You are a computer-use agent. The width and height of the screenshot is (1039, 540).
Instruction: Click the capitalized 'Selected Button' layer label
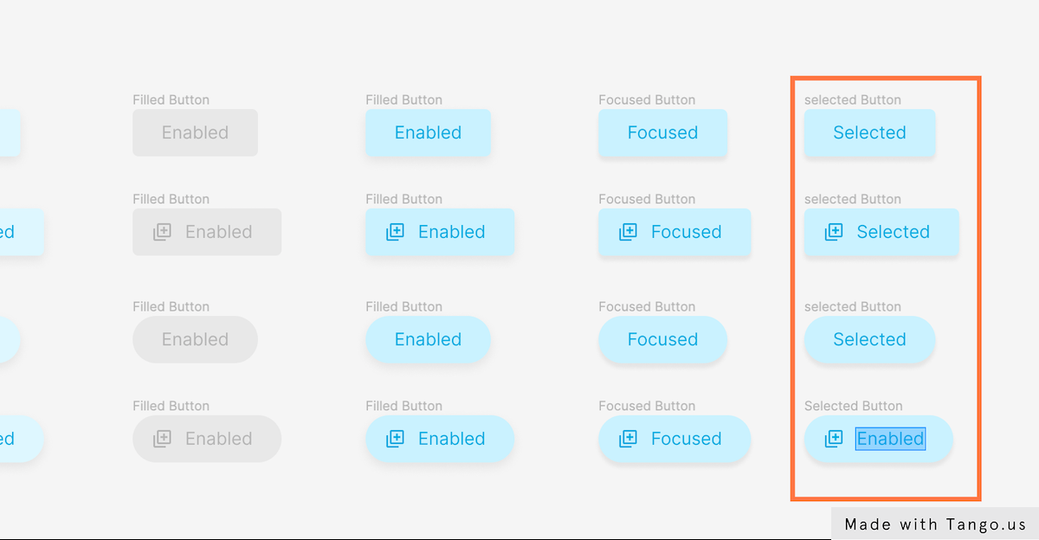pyautogui.click(x=853, y=406)
